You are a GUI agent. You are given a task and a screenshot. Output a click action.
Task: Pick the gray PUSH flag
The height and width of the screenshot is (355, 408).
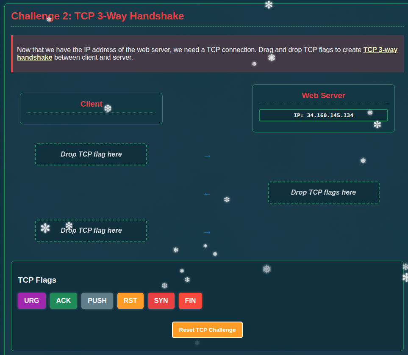[97, 301]
